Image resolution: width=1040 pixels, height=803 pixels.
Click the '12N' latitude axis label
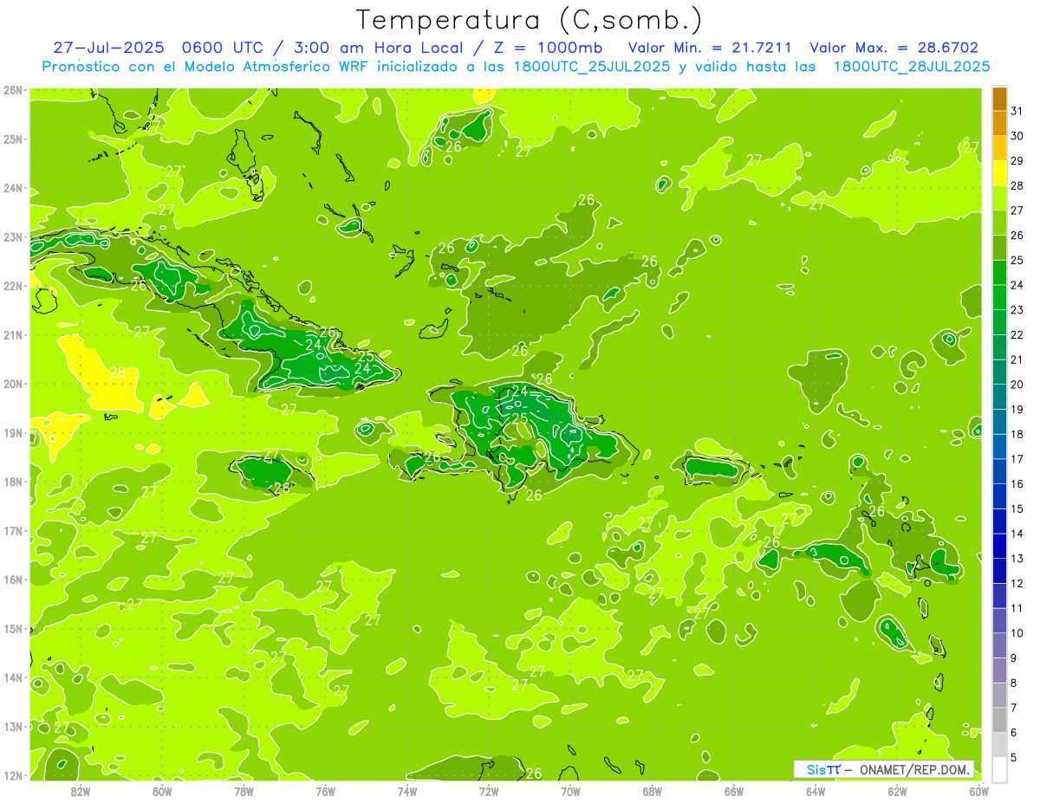coord(12,775)
